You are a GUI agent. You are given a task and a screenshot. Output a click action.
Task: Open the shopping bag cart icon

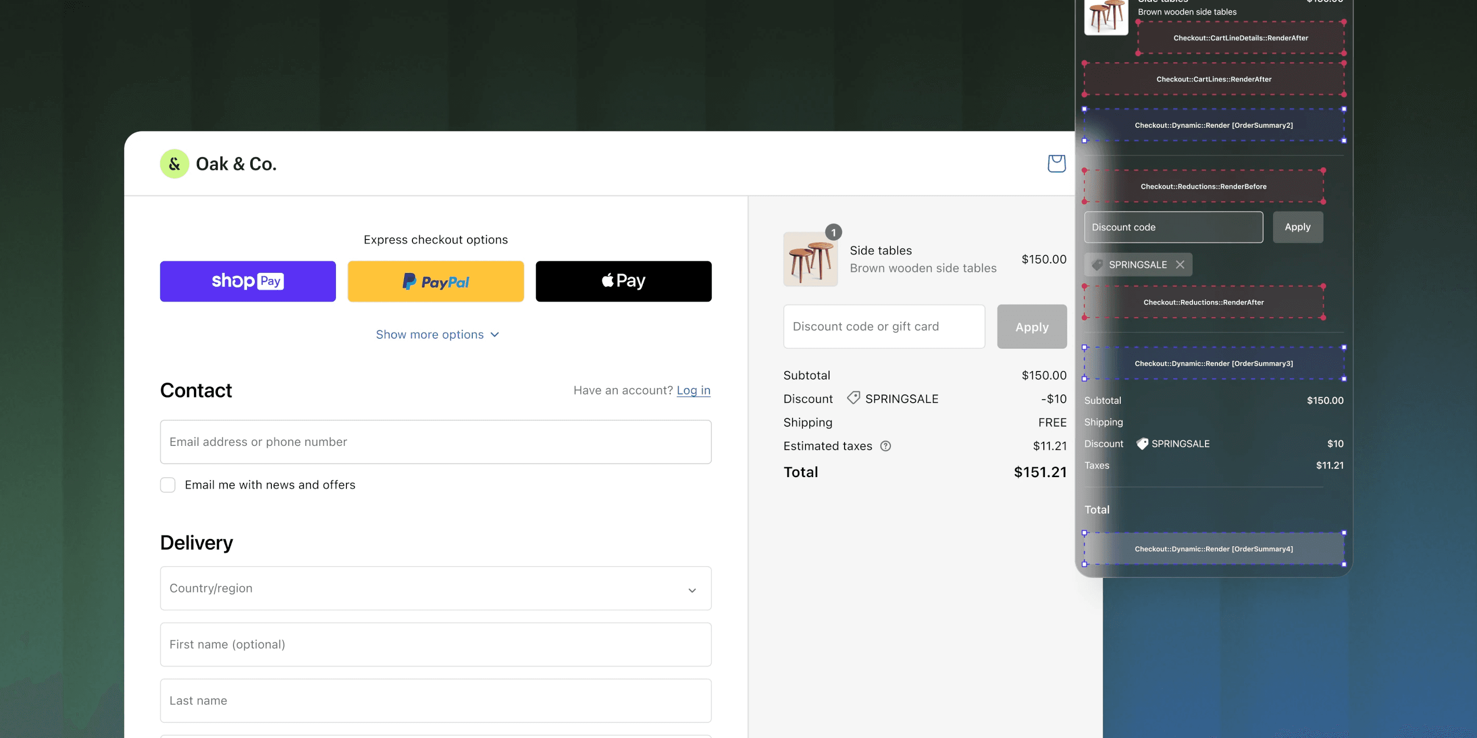(1056, 163)
